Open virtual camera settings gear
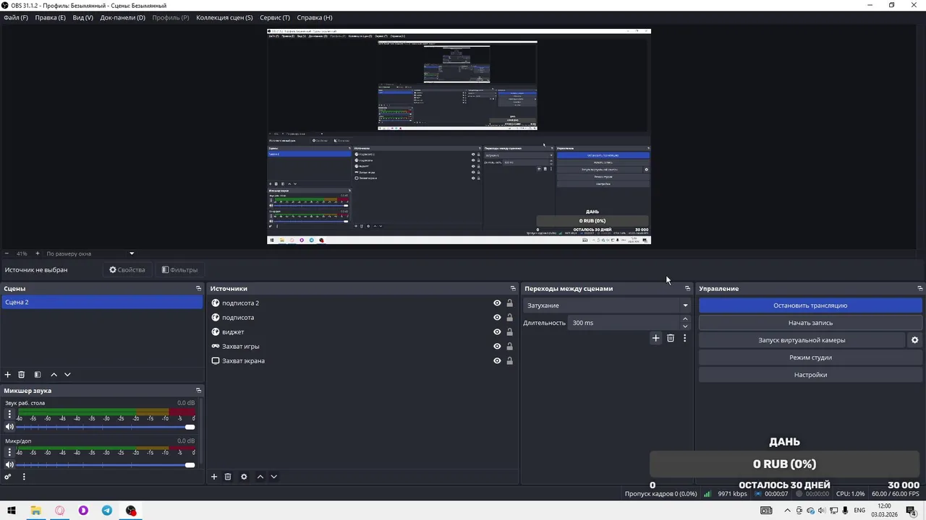This screenshot has width=926, height=520. tap(914, 340)
